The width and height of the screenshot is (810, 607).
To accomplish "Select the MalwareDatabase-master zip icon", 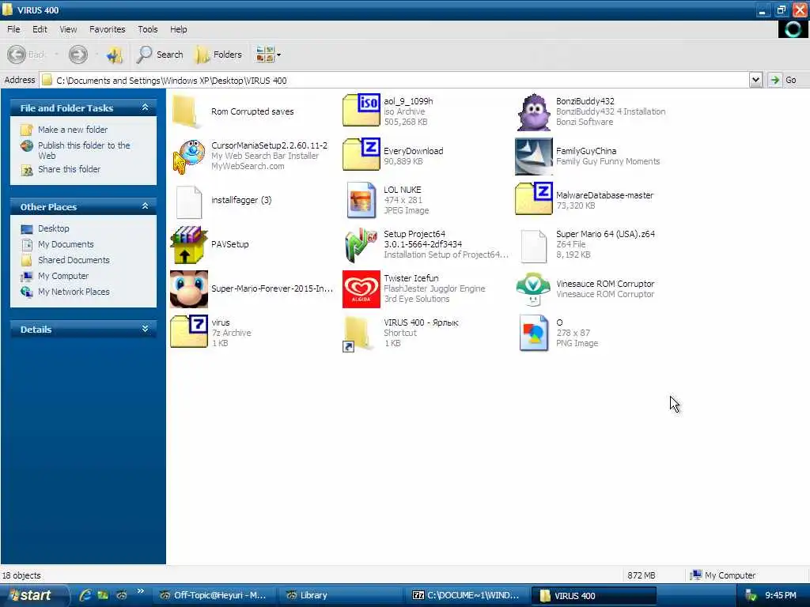I will pos(534,198).
